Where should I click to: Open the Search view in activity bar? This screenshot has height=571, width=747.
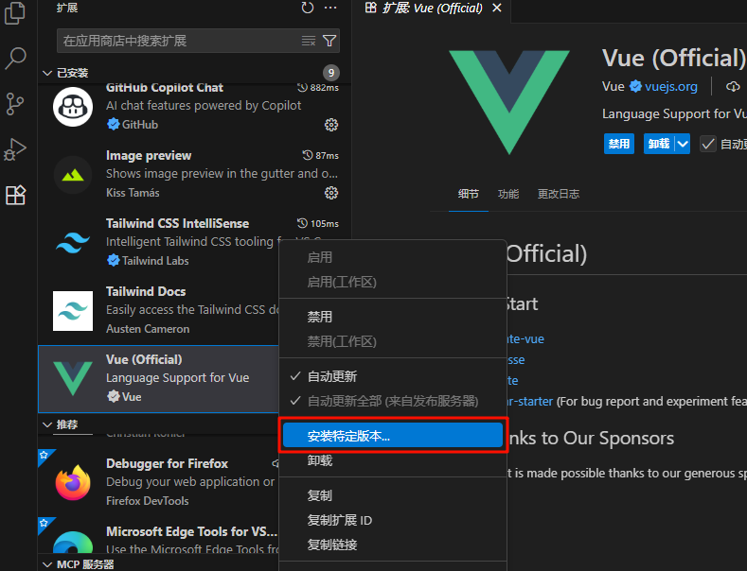pos(15,58)
